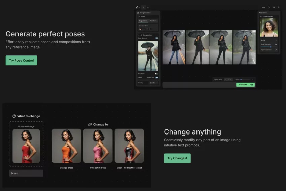Click the Character Lab icon
This screenshot has width=286, height=191.
(x=261, y=17)
